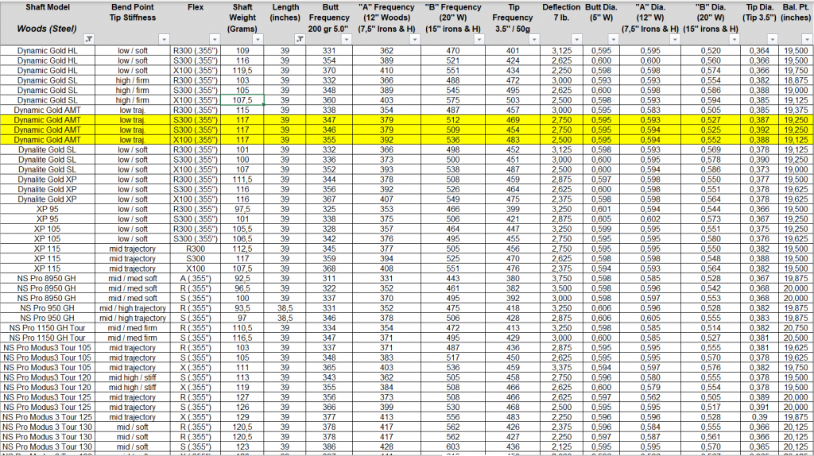Open the "B" Frequency filter dropdown

point(479,40)
